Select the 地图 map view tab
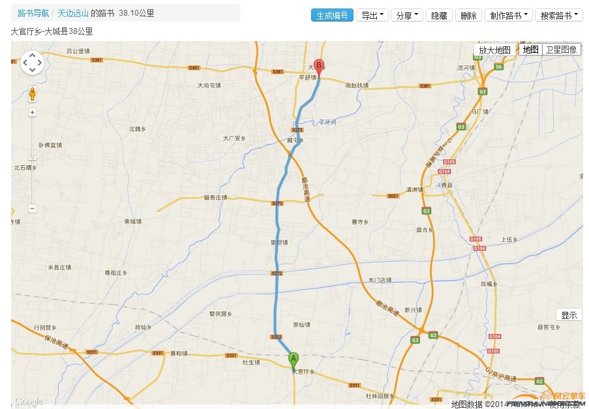This screenshot has width=589, height=409. pos(530,48)
